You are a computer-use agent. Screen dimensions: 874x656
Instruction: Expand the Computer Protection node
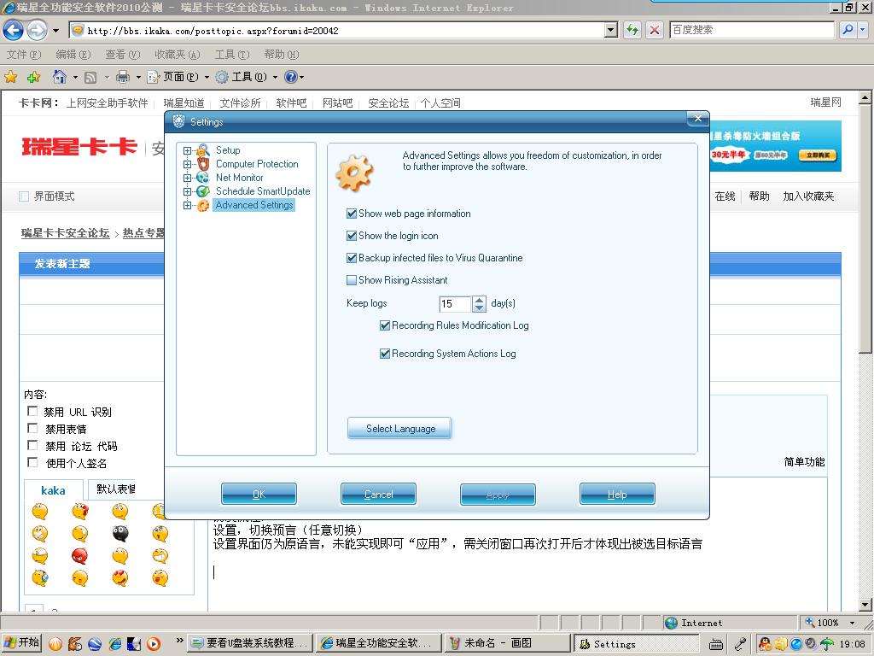click(187, 164)
